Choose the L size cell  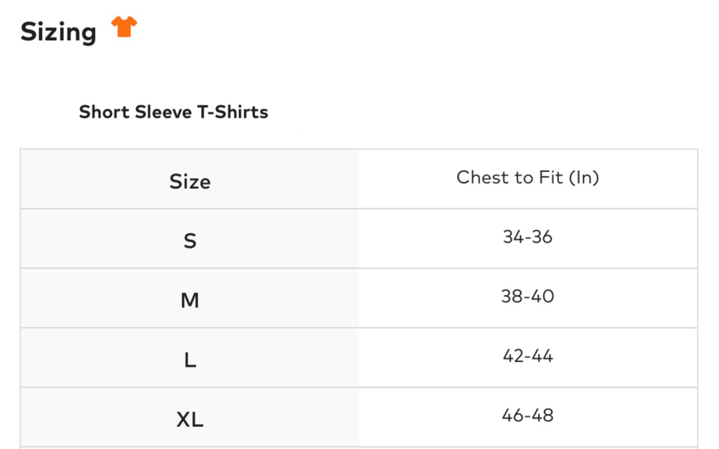[189, 360]
